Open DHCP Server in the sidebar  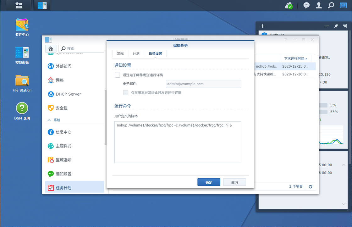point(75,94)
